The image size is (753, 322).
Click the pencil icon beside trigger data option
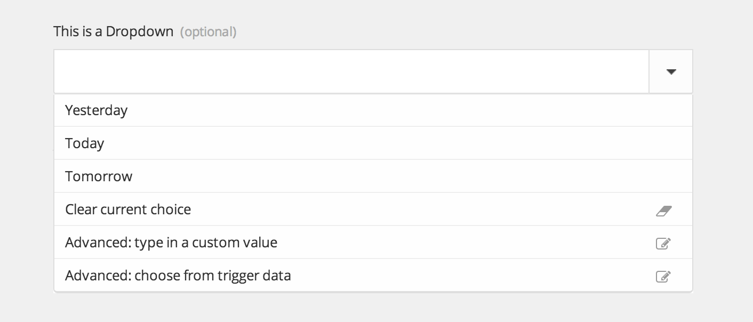(663, 277)
